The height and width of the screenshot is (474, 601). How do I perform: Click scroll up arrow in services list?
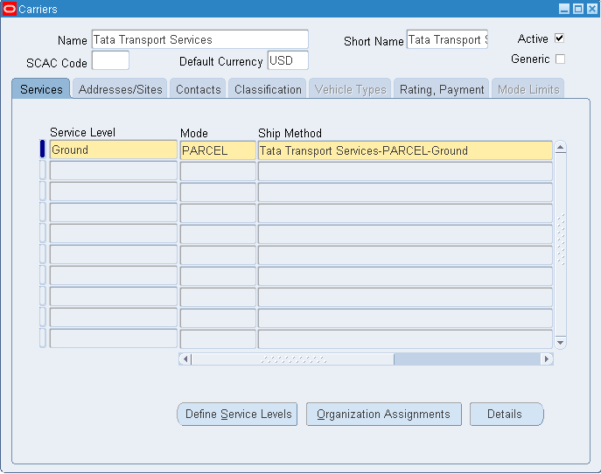tap(560, 147)
